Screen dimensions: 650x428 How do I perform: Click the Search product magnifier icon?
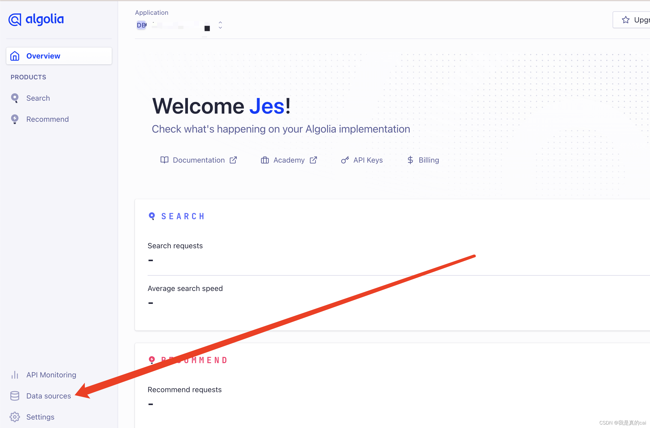tap(15, 98)
